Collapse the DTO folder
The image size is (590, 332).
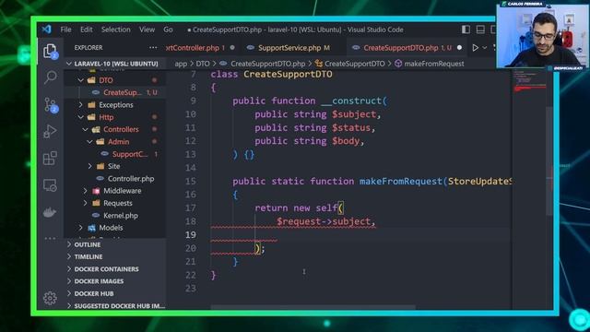[x=106, y=80]
